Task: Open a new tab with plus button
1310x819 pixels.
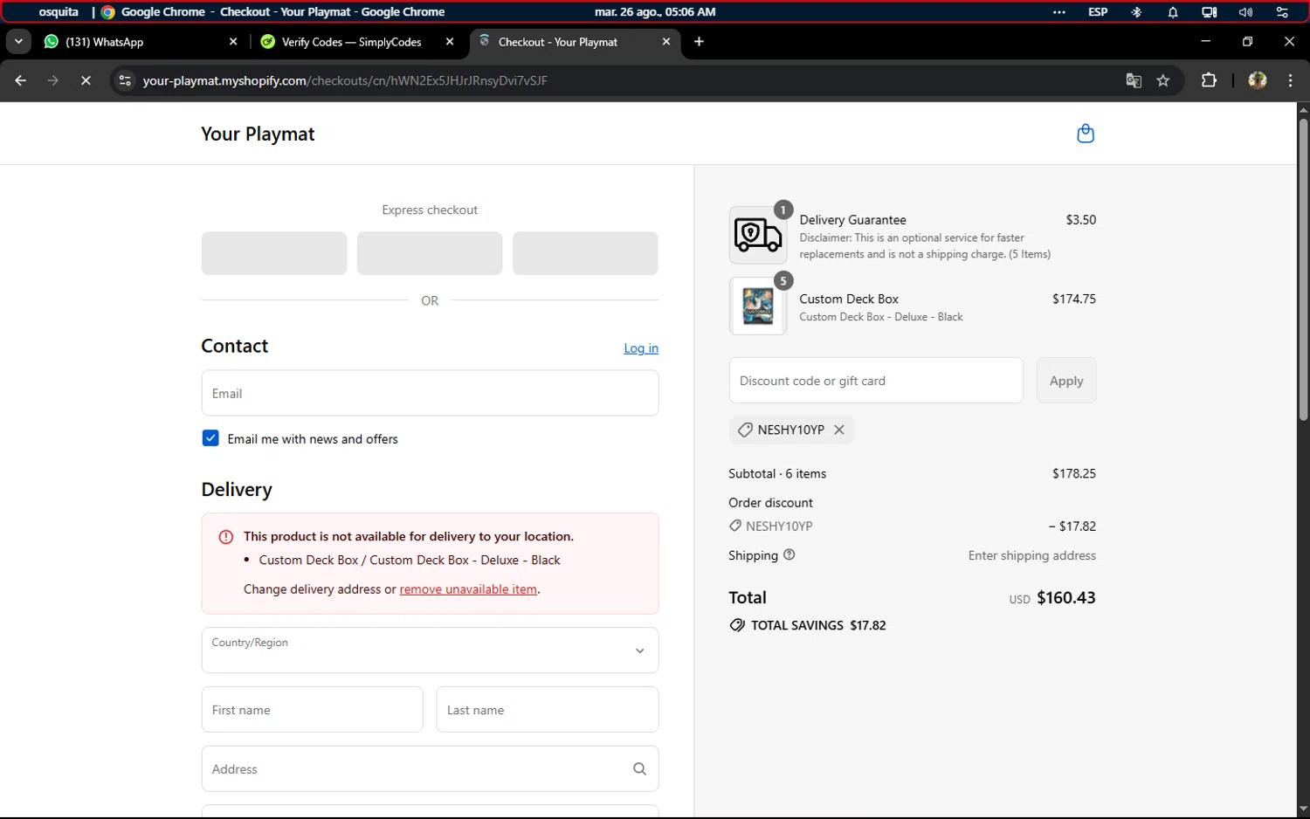Action: 699,41
